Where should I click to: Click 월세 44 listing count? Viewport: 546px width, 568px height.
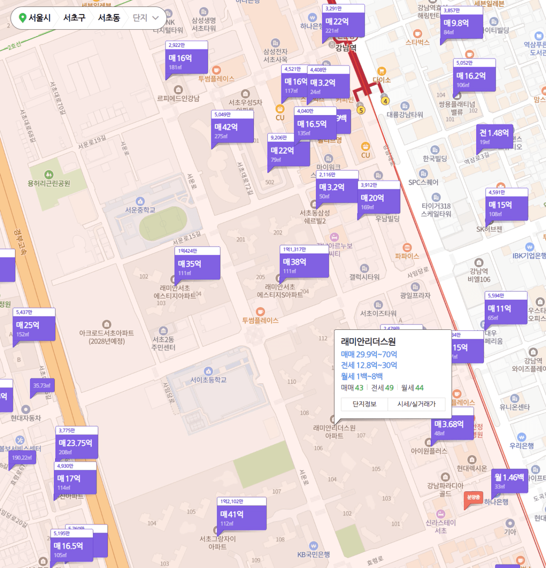[412, 388]
